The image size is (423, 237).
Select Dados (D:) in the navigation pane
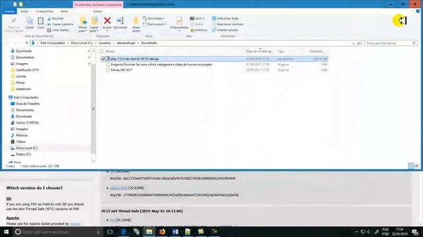(x=23, y=155)
